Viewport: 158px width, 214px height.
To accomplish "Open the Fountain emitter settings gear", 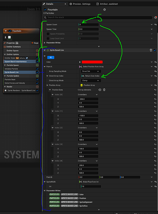I will tap(105, 9).
